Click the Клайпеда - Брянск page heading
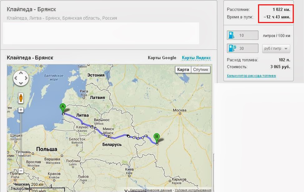The height and width of the screenshot is (192, 304). pos(32,9)
